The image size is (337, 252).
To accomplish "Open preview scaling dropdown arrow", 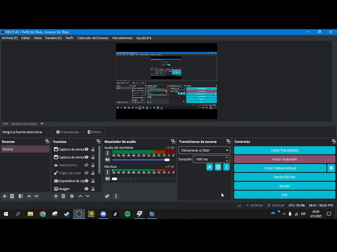I will (x=42, y=124).
